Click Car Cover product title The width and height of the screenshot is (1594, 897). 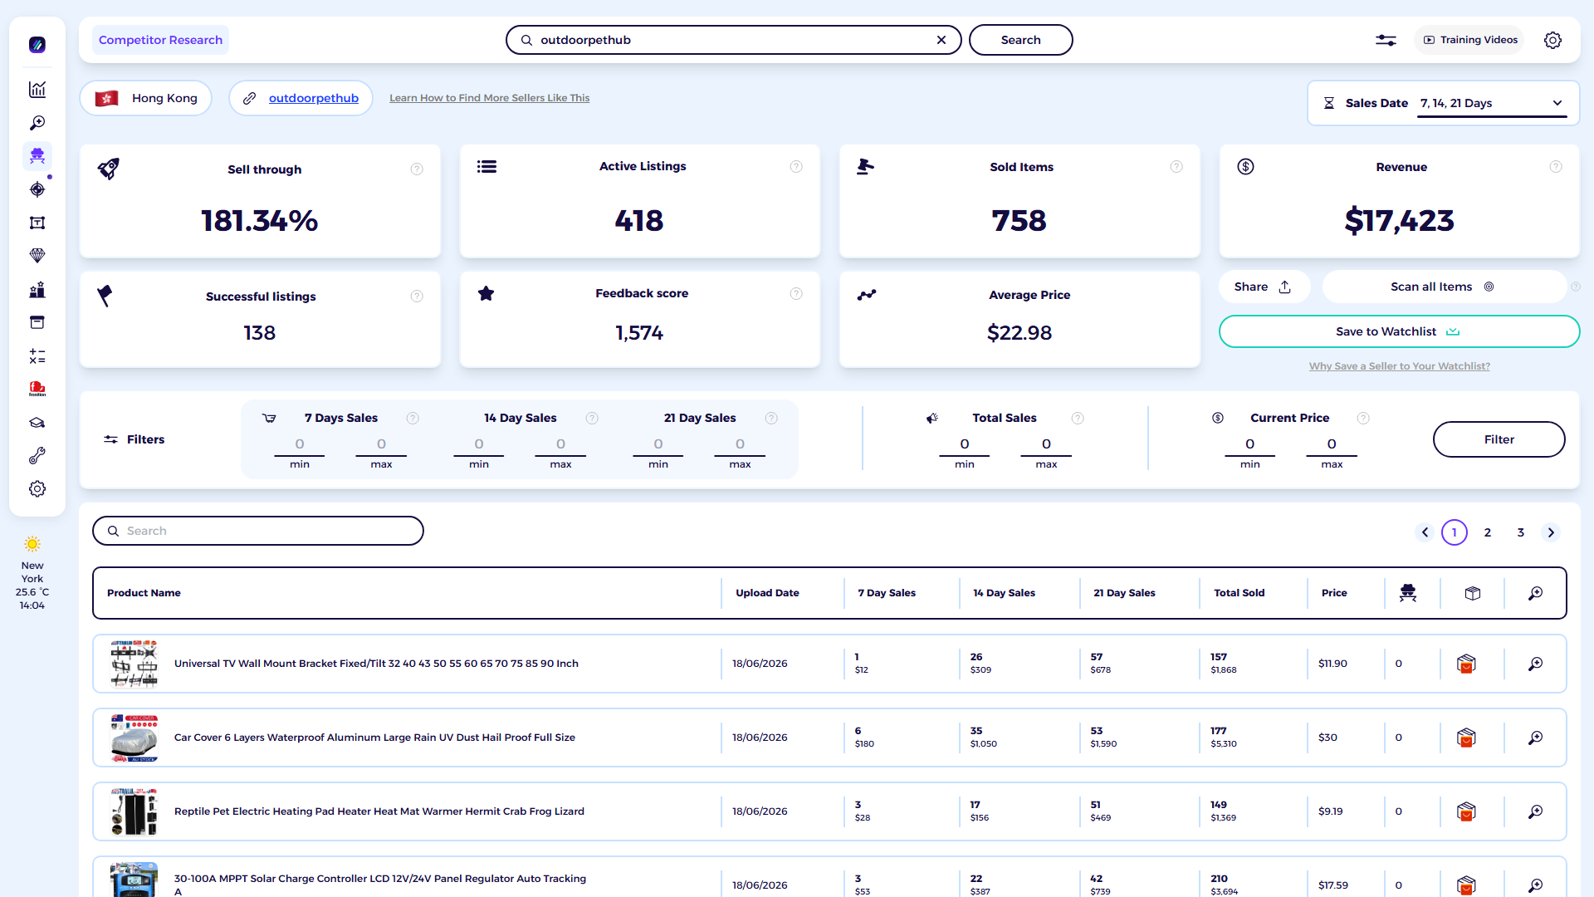tap(374, 738)
